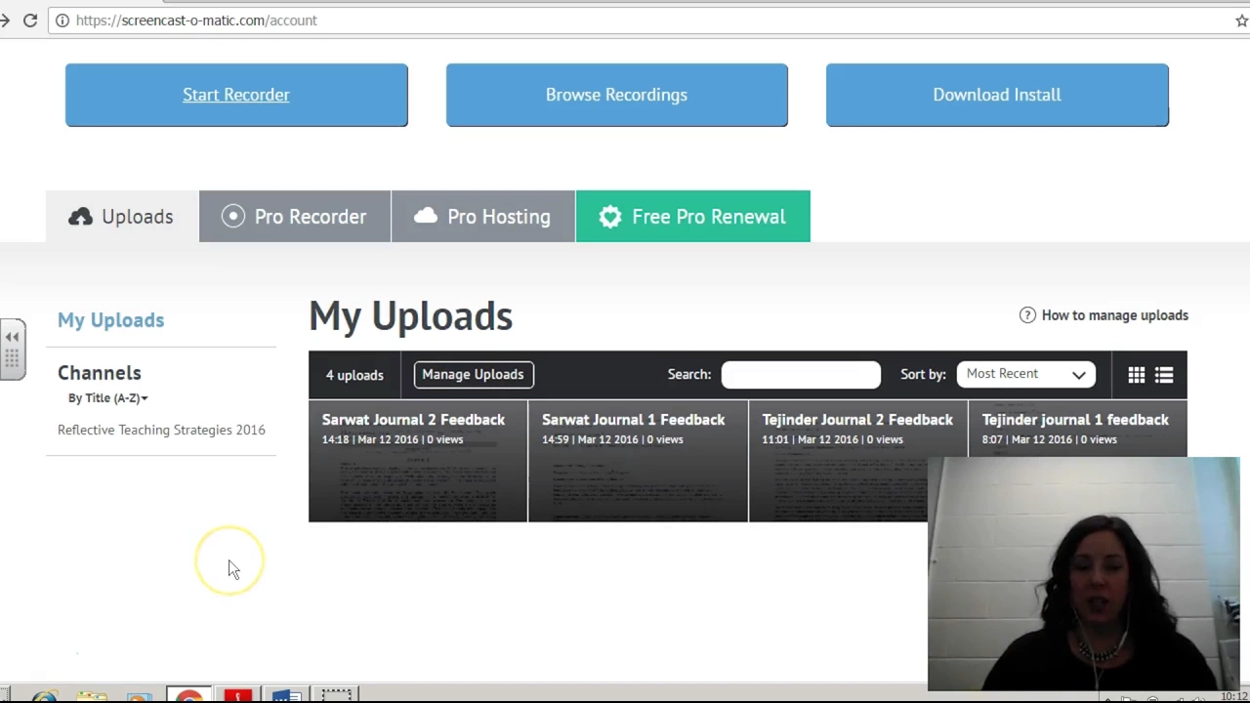The height and width of the screenshot is (703, 1250).
Task: Switch to the Uploads tab
Action: click(x=122, y=217)
